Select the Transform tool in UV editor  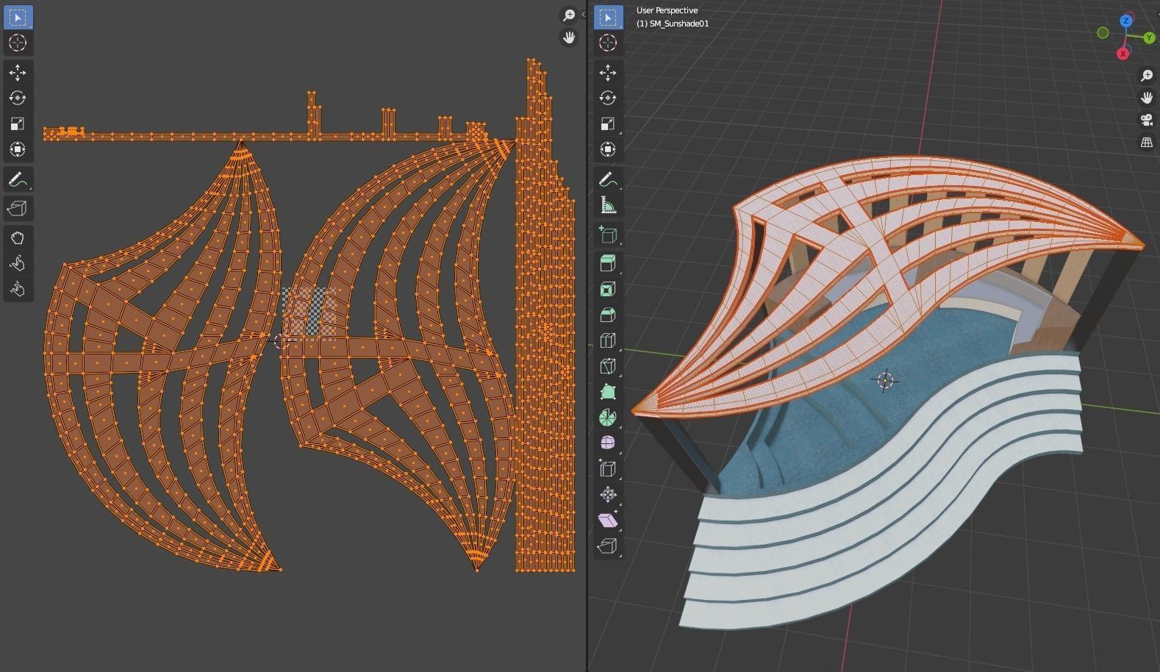[18, 149]
